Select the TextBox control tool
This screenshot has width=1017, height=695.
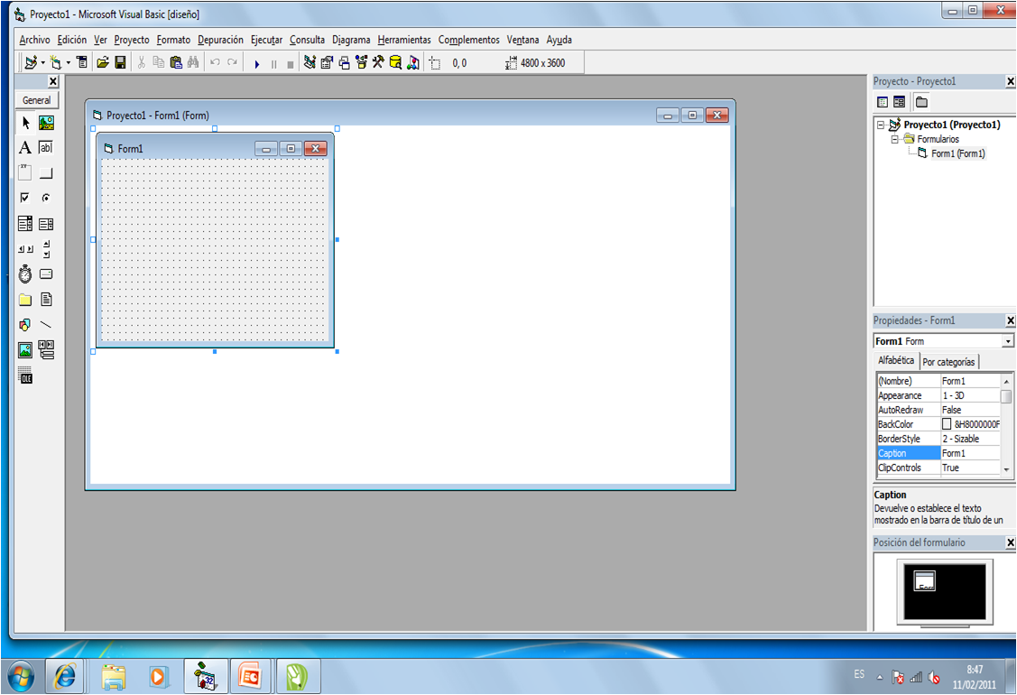click(x=47, y=146)
